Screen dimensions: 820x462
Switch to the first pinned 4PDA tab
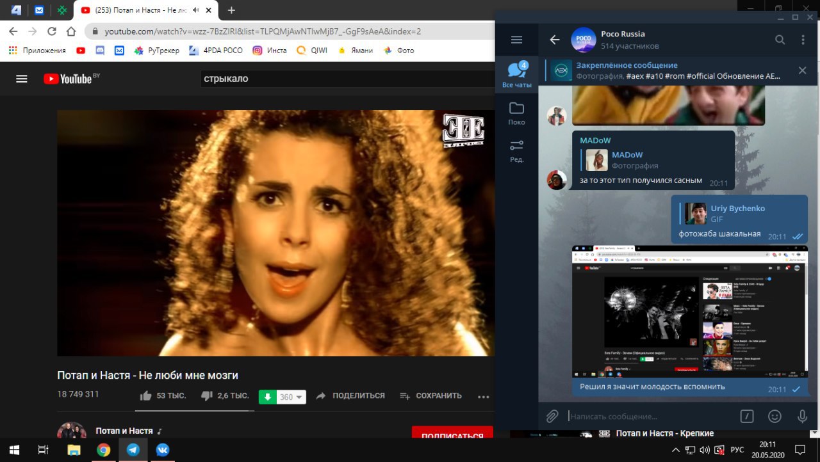click(16, 10)
